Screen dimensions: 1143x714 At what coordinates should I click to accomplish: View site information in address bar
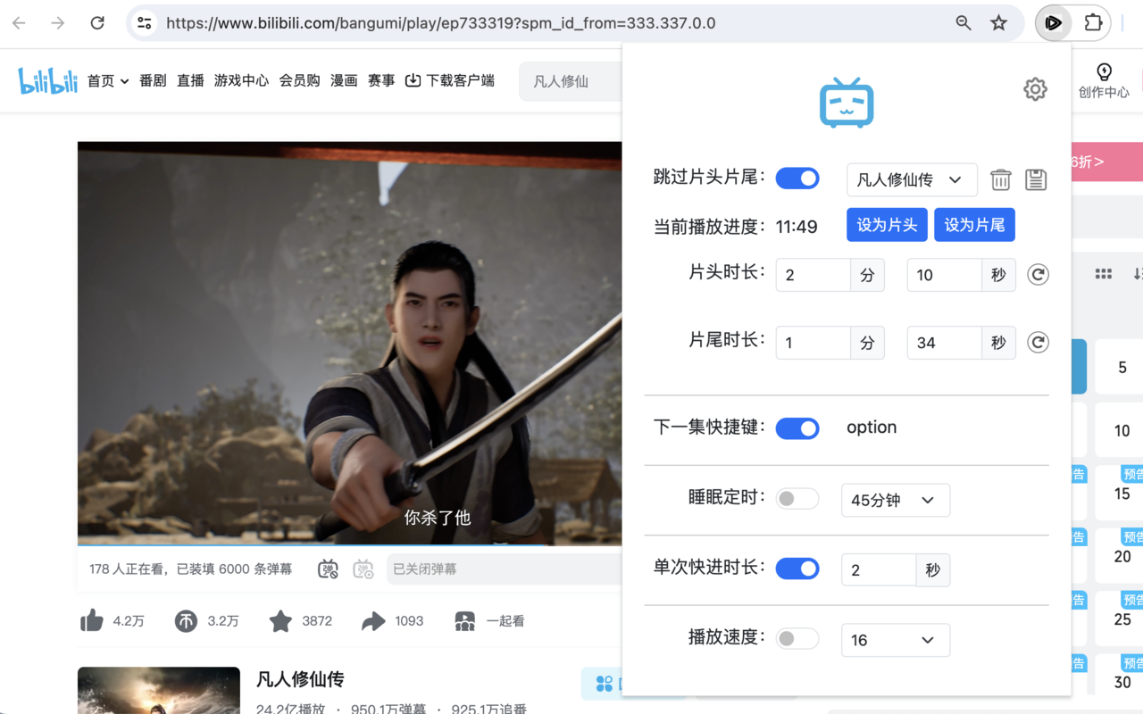coord(145,23)
